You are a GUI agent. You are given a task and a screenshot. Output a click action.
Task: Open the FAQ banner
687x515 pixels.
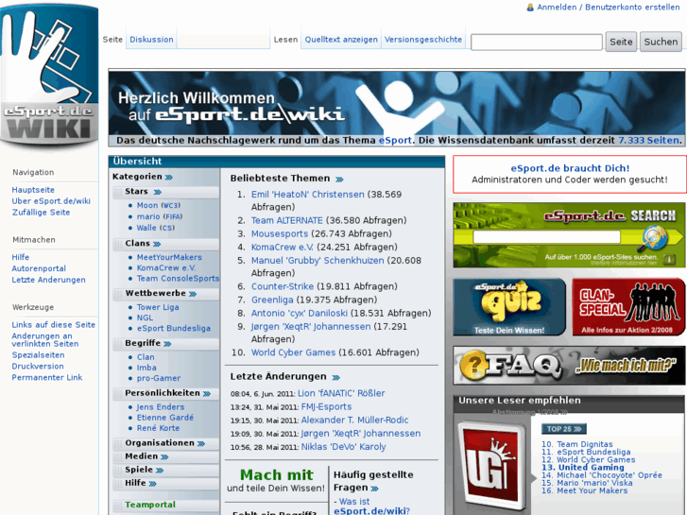569,366
